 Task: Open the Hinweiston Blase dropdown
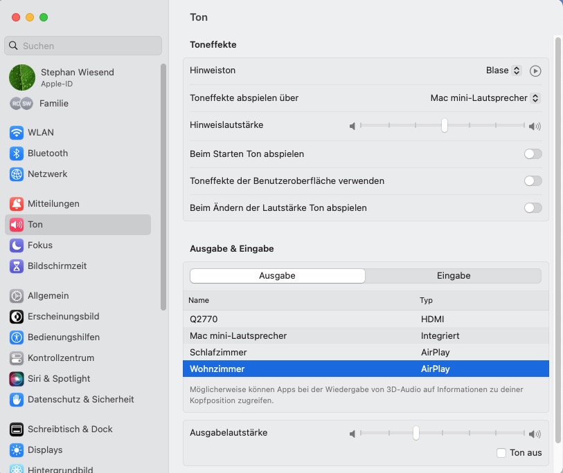[x=503, y=71]
